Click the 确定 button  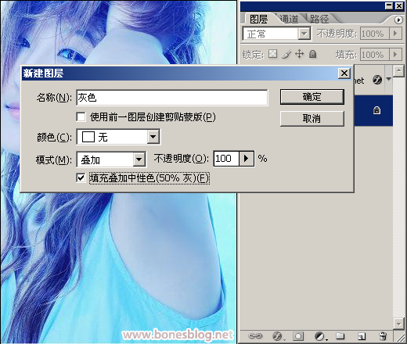312,97
